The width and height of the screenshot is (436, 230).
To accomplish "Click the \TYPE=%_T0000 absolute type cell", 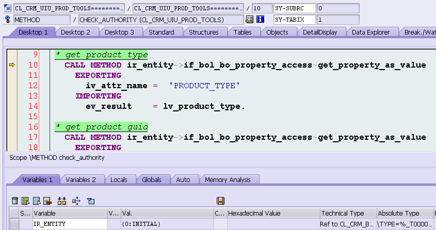I will tap(405, 224).
